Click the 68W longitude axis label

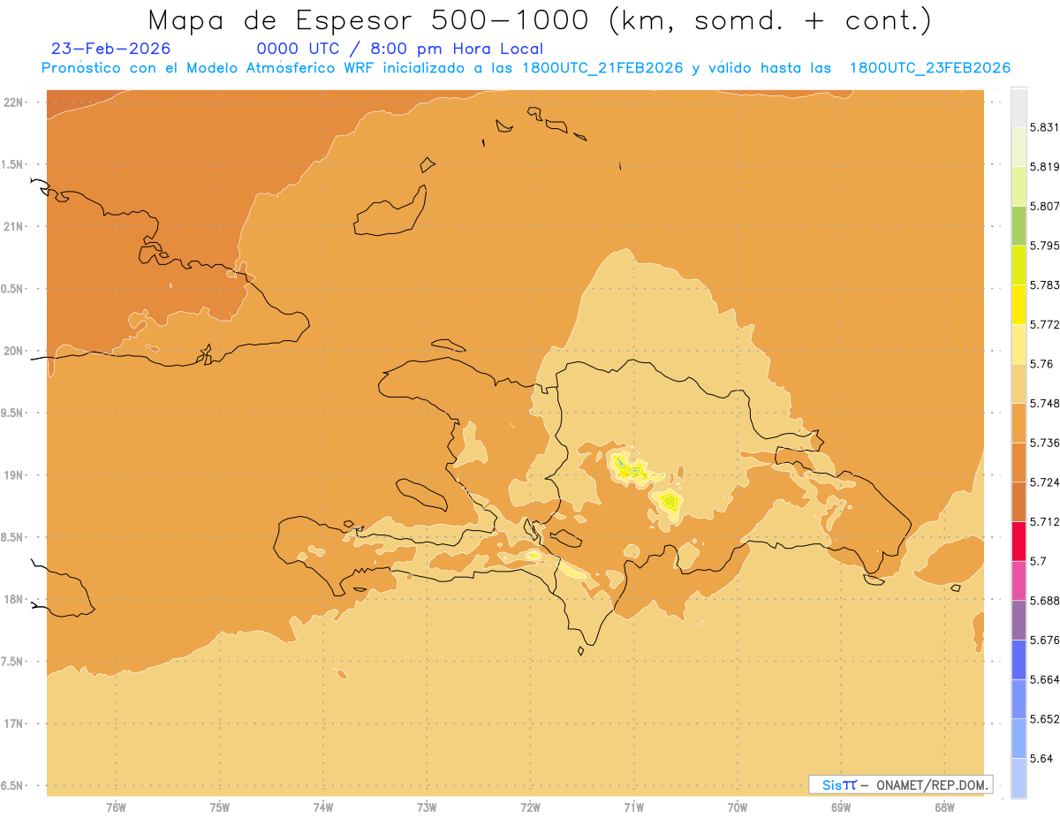click(944, 807)
